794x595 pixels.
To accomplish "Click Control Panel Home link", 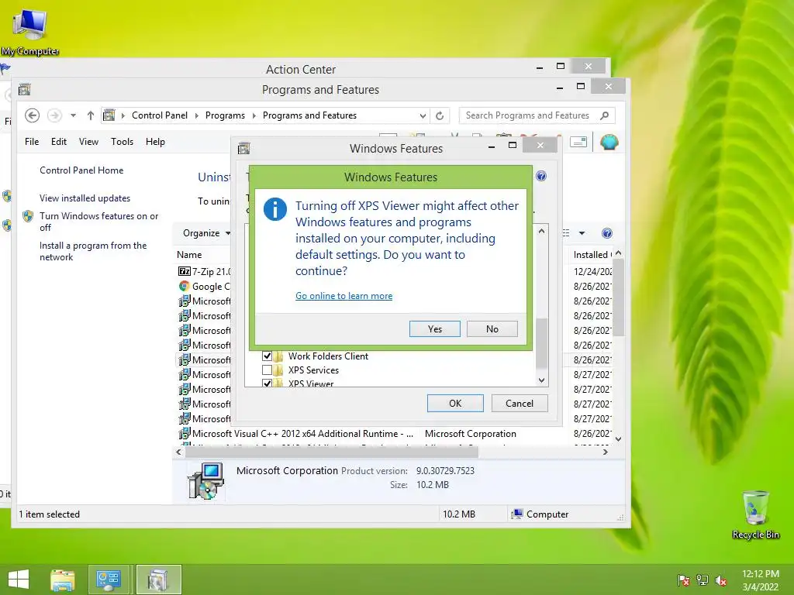I will [x=81, y=170].
